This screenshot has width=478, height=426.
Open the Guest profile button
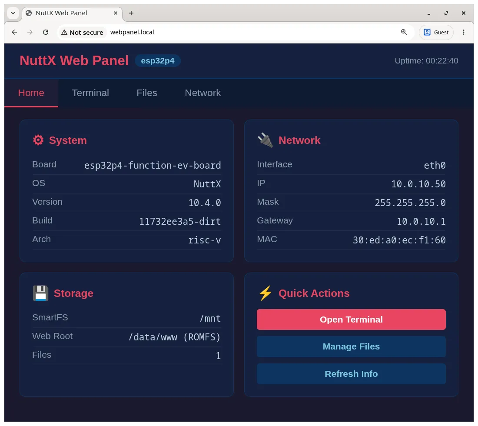coord(436,32)
